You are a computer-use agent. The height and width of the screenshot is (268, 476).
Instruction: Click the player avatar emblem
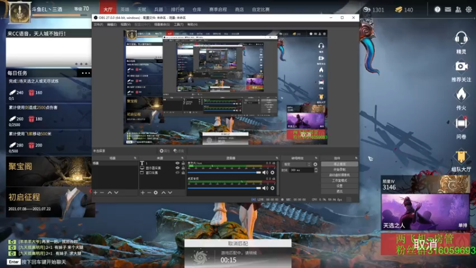(20, 13)
